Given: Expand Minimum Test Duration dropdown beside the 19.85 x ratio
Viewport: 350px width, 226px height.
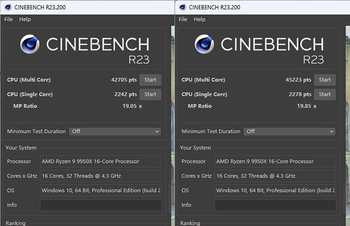Looking at the screenshot, I should (289, 132).
